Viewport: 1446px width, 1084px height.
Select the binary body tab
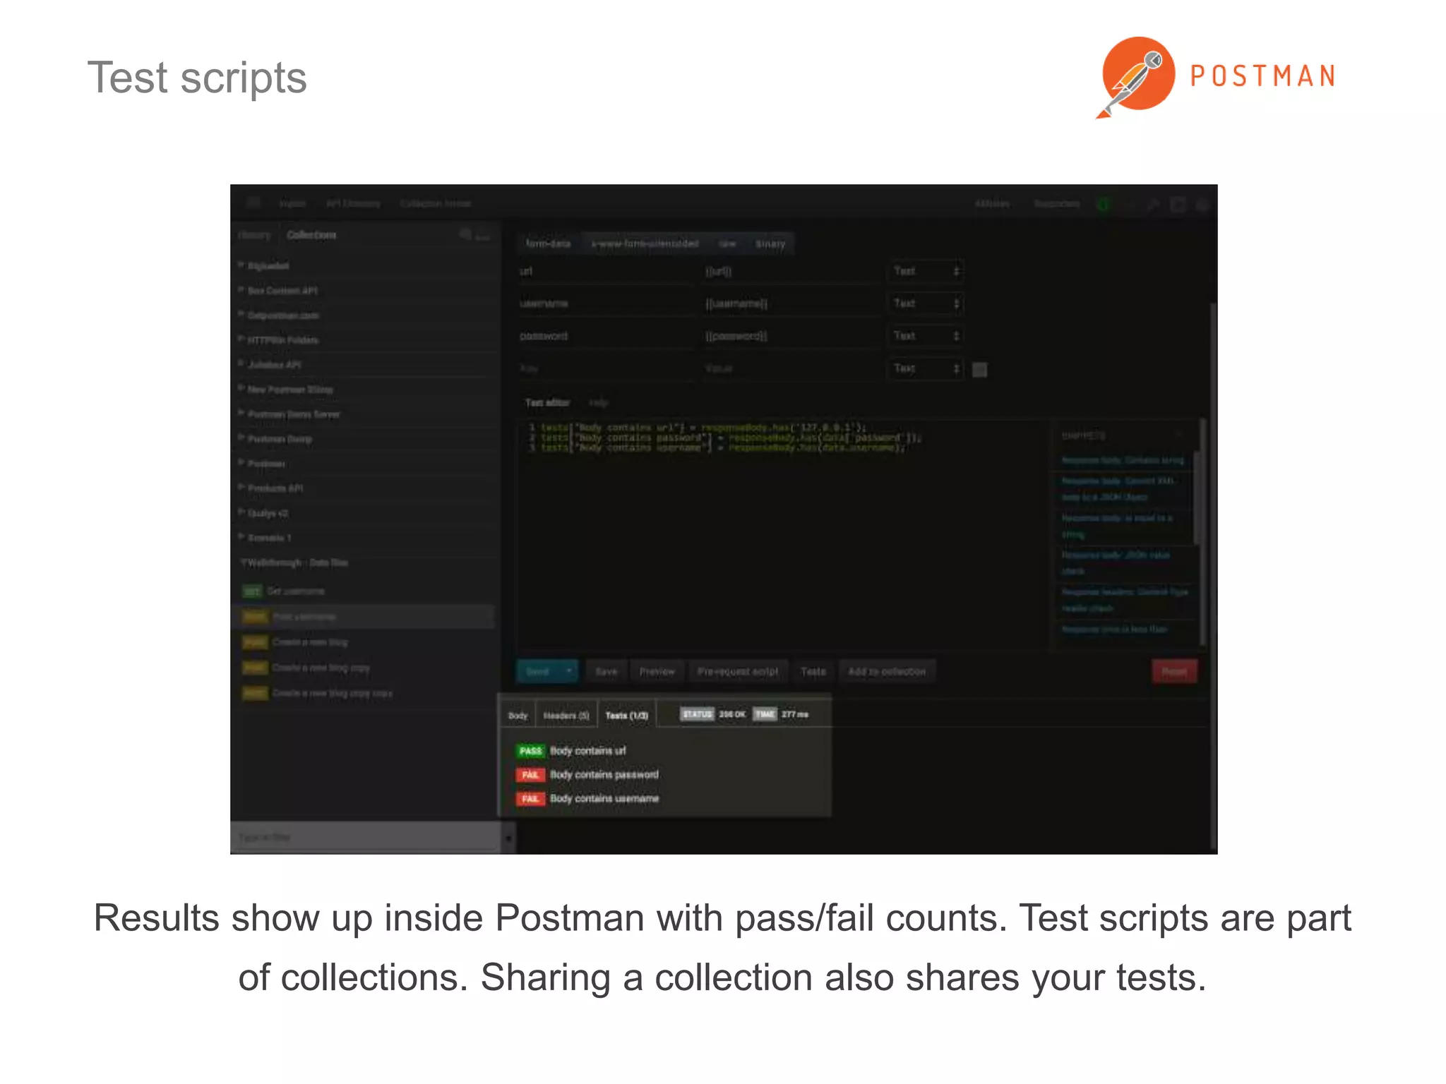770,243
